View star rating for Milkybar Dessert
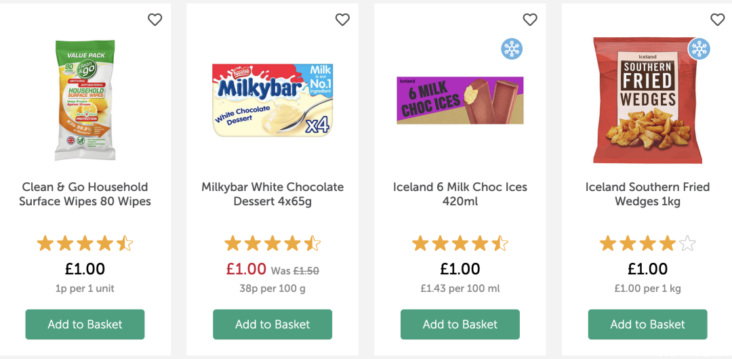Viewport: 732px width, 359px height. [x=272, y=244]
